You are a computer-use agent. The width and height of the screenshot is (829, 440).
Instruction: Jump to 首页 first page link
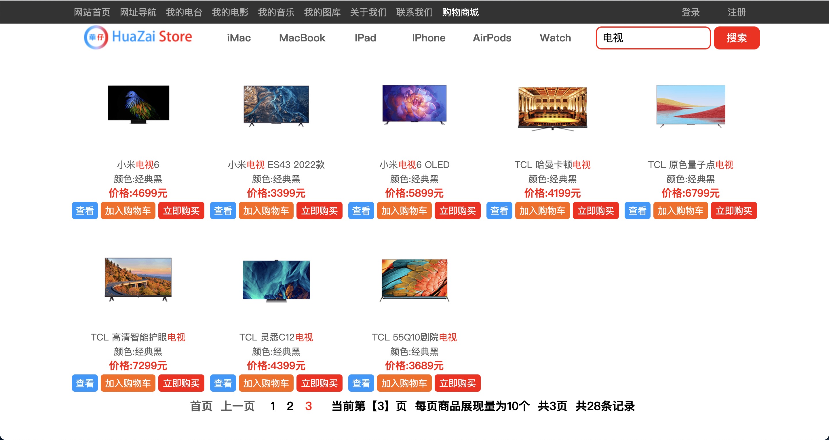coord(201,406)
